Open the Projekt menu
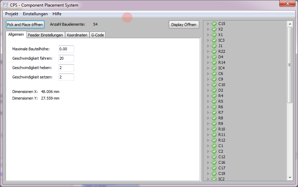 click(11, 14)
